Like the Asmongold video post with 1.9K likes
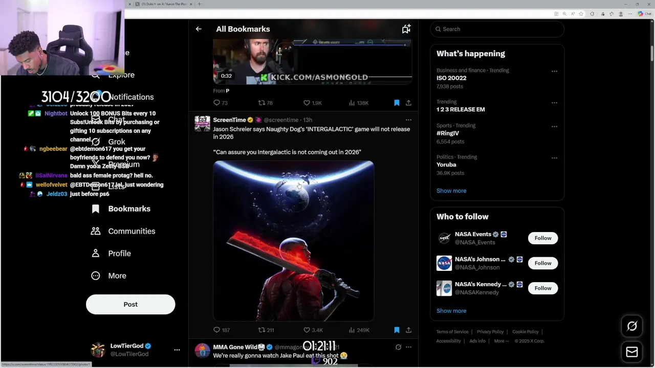 pos(313,103)
